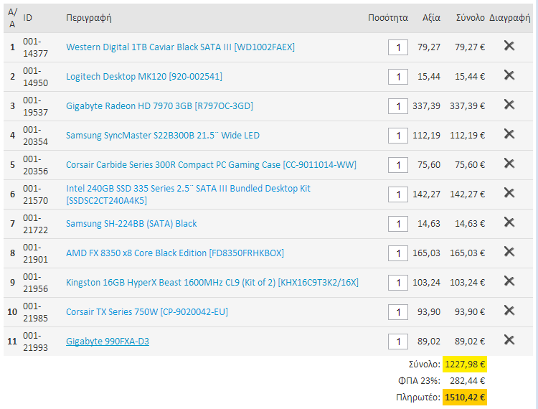Open Western Digital 1TB Caviar Black link
The image size is (538, 409).
(180, 47)
